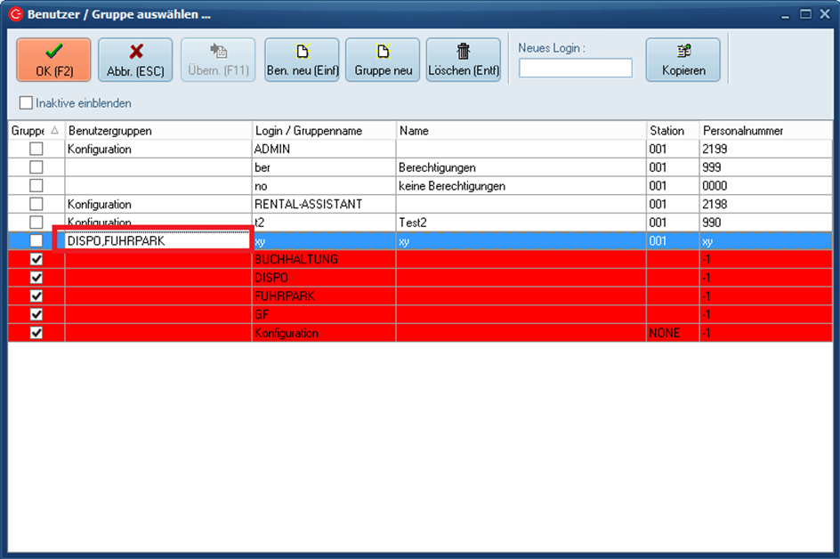Click the Personalnummer column header

coord(765,131)
